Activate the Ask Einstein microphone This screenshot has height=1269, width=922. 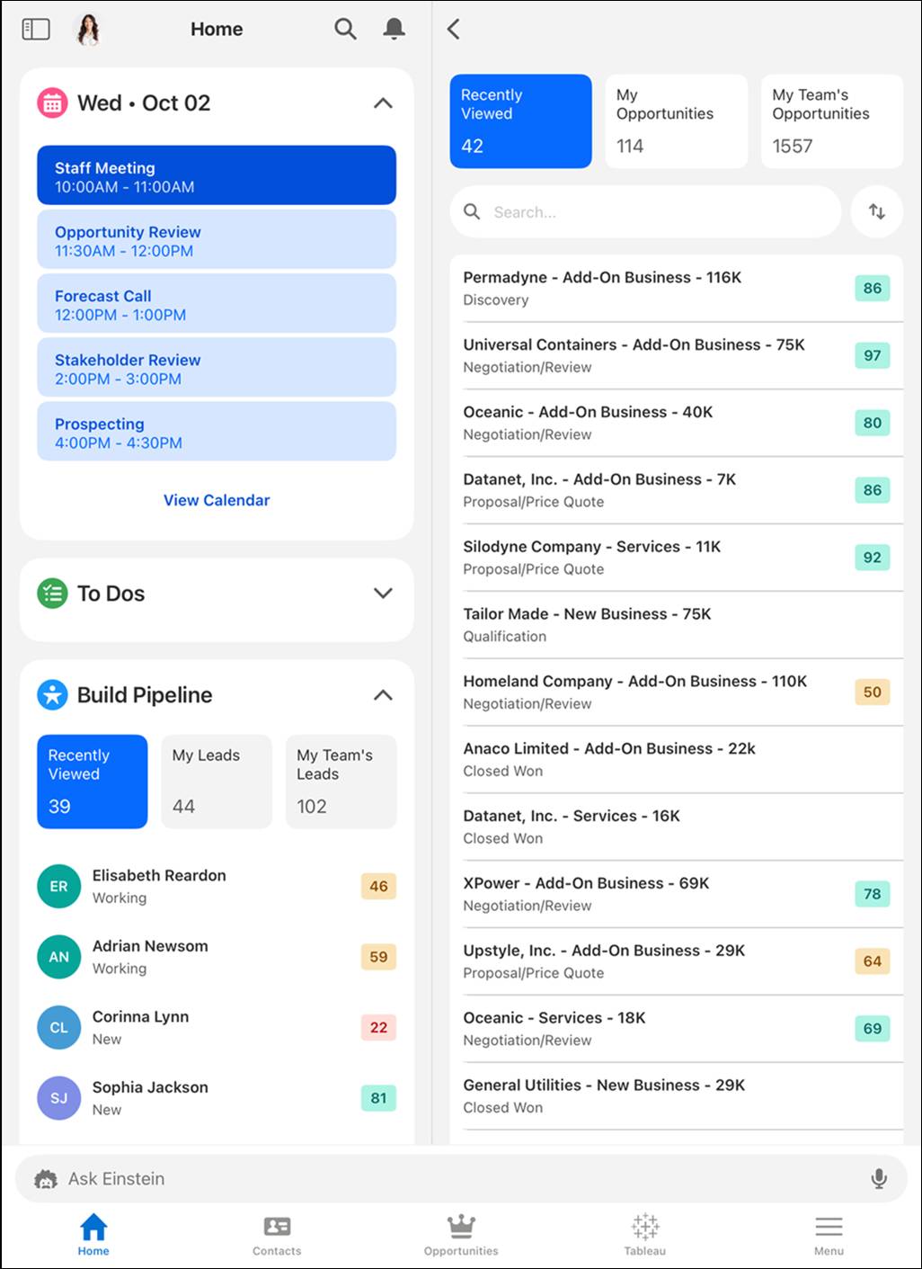coord(879,1178)
